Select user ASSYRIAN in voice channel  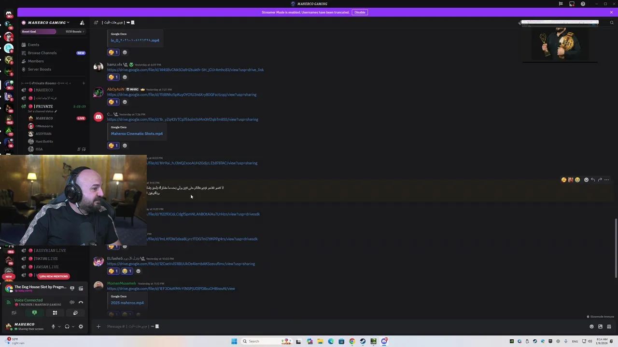(x=43, y=134)
